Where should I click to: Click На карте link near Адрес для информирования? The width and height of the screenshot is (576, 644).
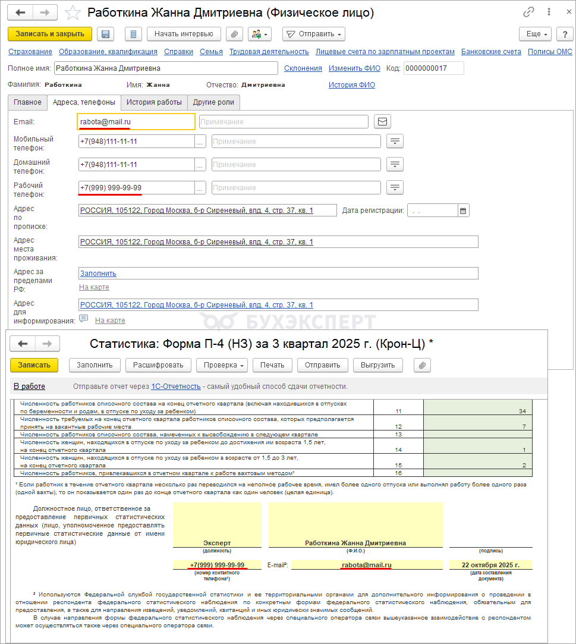pos(110,321)
